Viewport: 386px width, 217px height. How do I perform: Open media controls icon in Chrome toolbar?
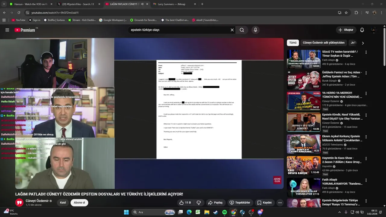coord(367,13)
